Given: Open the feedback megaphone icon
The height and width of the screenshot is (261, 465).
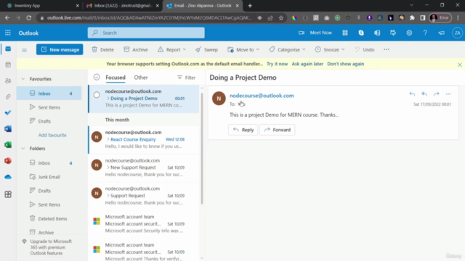Looking at the screenshot, I should pos(442,33).
